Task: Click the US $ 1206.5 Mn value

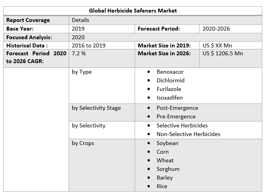Action: tap(223, 53)
